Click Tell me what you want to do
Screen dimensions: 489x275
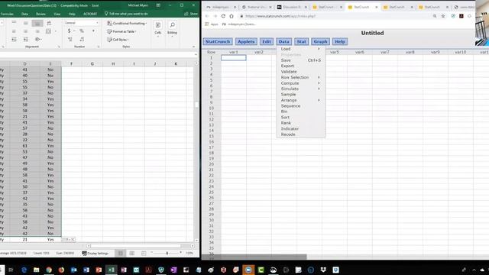126,14
